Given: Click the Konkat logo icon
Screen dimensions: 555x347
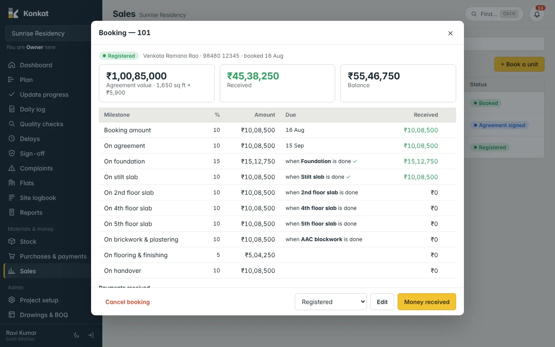Looking at the screenshot, I should (13, 13).
